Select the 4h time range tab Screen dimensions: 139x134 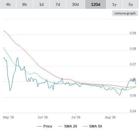click(x=8, y=4)
